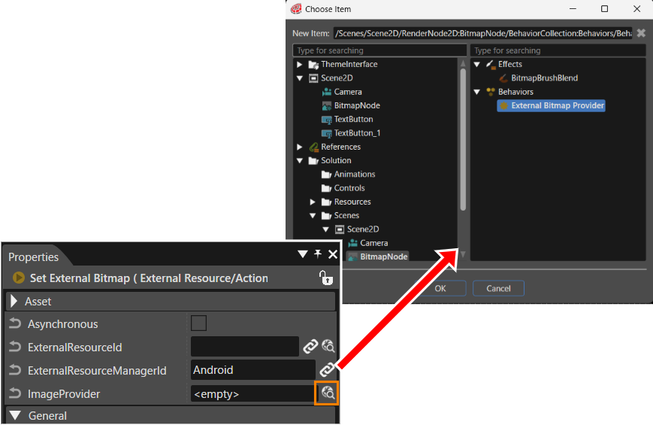The height and width of the screenshot is (425, 653).
Task: Expand the Asset section
Action: (14, 301)
